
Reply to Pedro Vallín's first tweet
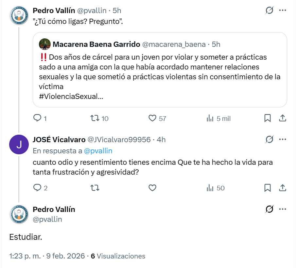38,118
